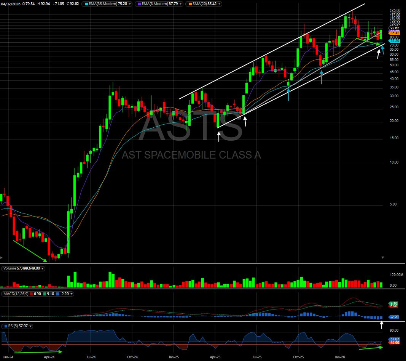This screenshot has width=406, height=361.
Task: Click the Oct-25 time axis label
Action: coord(298,357)
